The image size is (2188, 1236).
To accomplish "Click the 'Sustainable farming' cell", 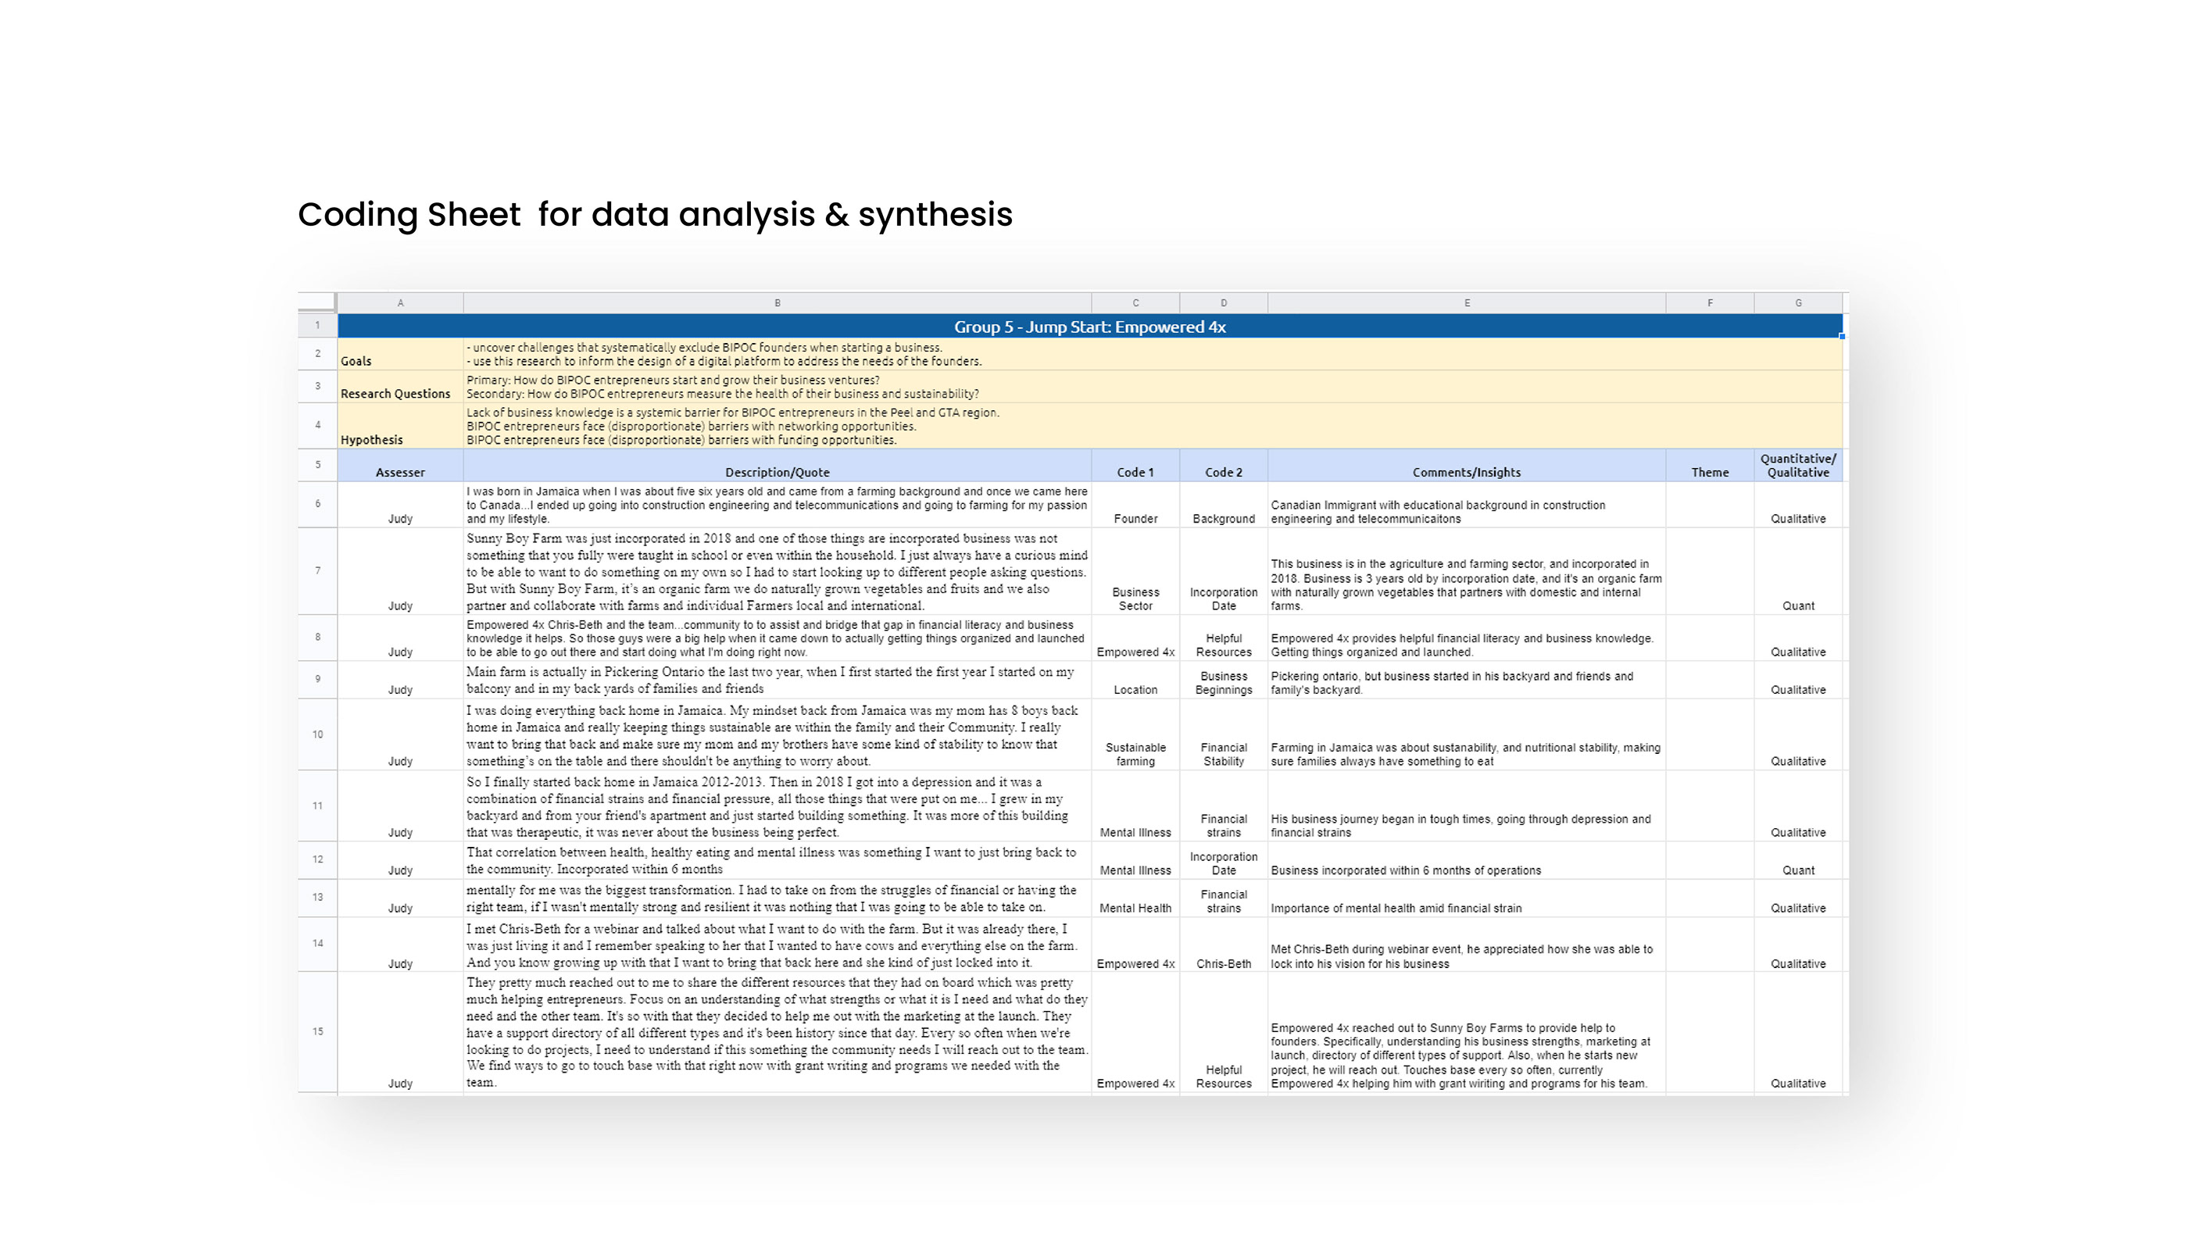I will (1135, 735).
